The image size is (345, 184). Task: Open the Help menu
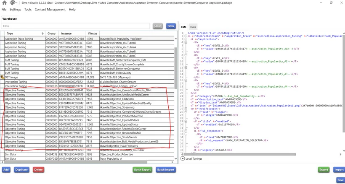pyautogui.click(x=72, y=9)
